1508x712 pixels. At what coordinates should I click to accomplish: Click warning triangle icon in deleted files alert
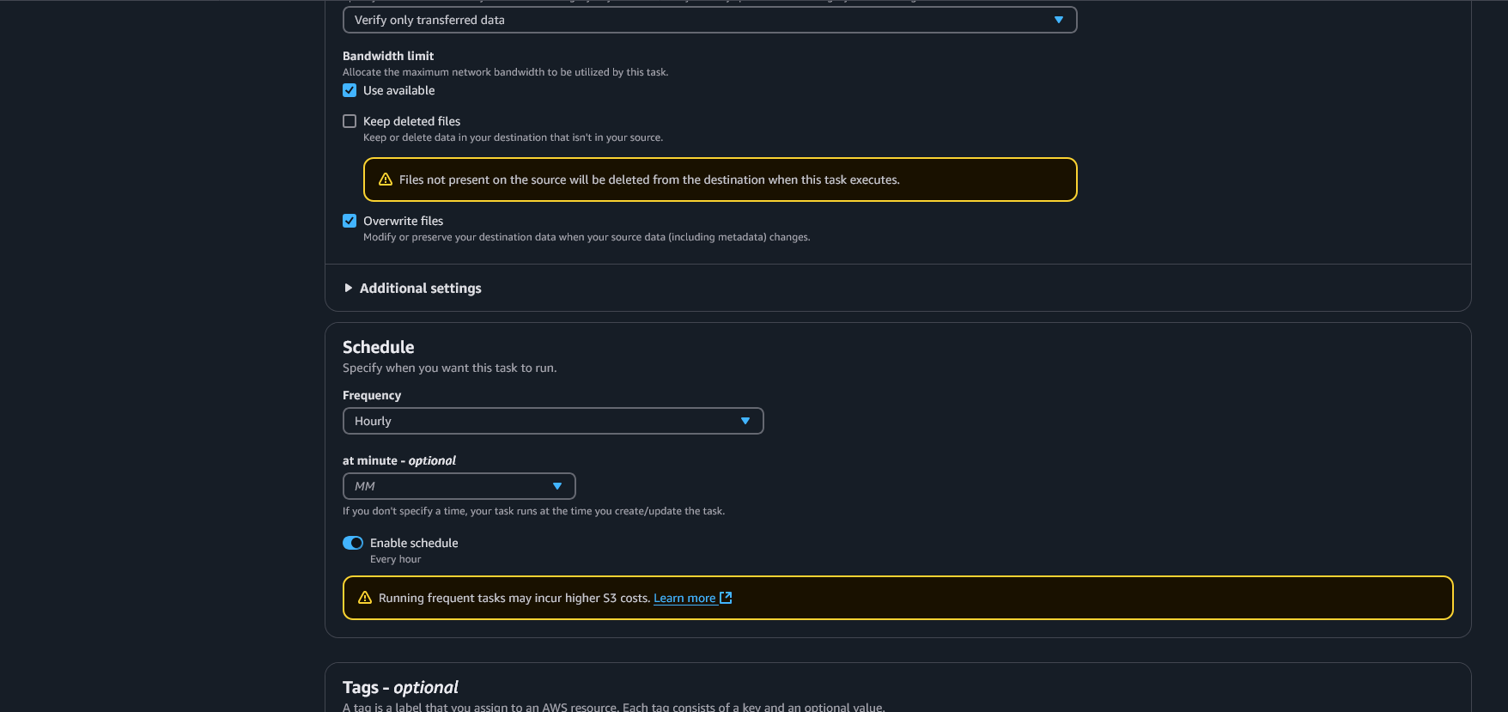(x=386, y=180)
